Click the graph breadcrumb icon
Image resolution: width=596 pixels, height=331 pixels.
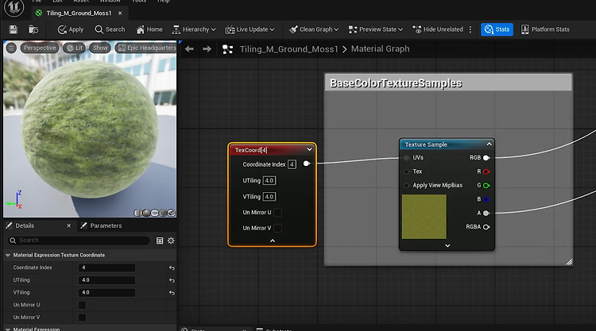[228, 49]
